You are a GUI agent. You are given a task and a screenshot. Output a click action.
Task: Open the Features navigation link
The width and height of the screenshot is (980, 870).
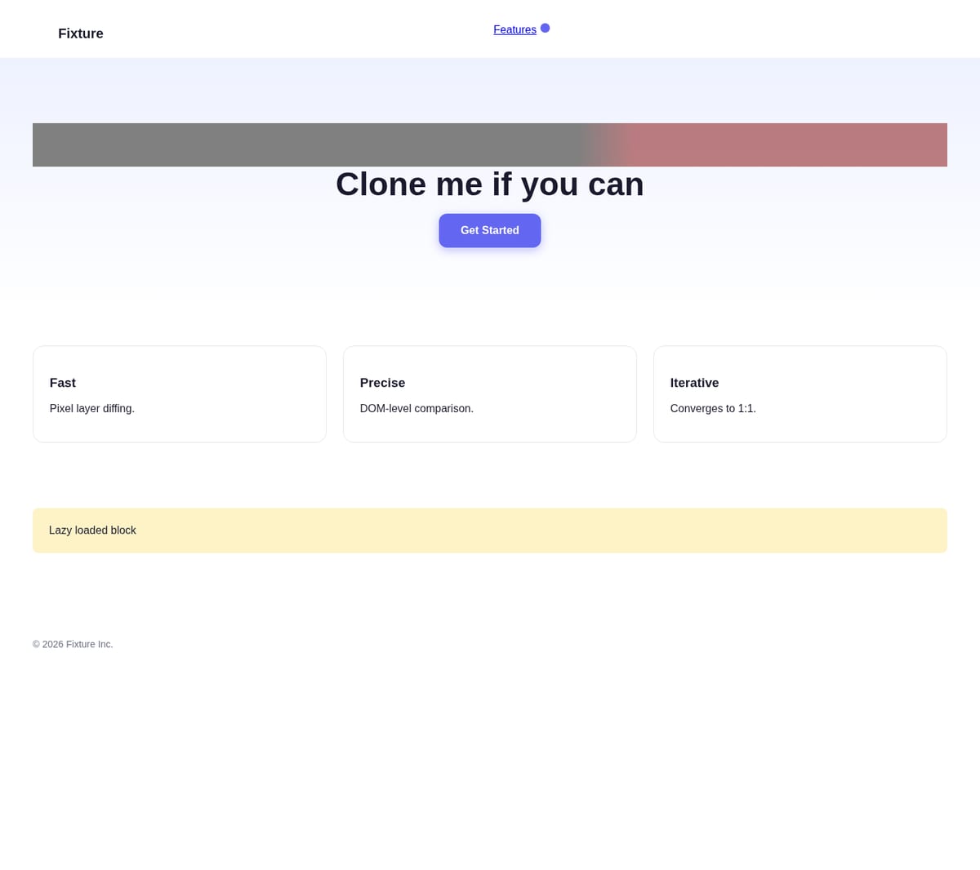tap(514, 29)
